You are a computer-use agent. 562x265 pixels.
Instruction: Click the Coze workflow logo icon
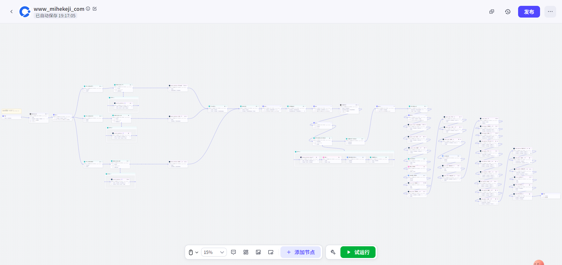point(25,12)
